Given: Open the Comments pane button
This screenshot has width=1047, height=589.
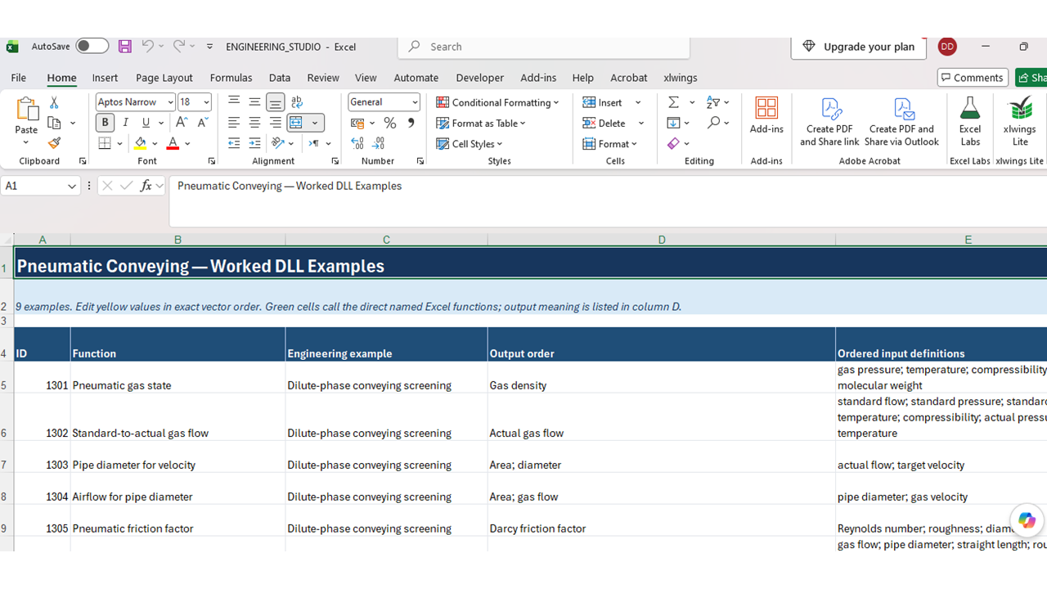Looking at the screenshot, I should coord(973,78).
